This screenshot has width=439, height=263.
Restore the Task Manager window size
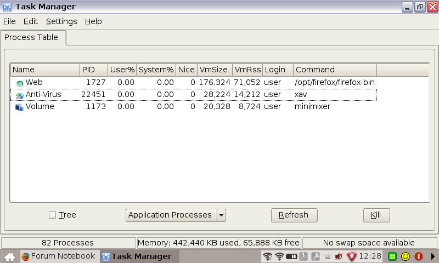pyautogui.click(x=419, y=7)
